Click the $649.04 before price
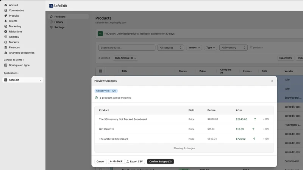 [x=212, y=139]
